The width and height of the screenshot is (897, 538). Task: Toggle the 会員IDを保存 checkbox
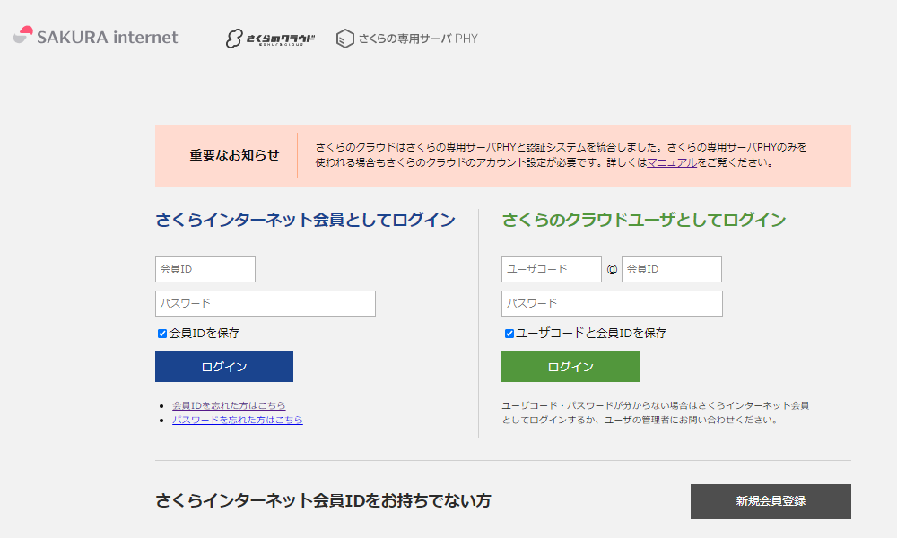click(162, 334)
